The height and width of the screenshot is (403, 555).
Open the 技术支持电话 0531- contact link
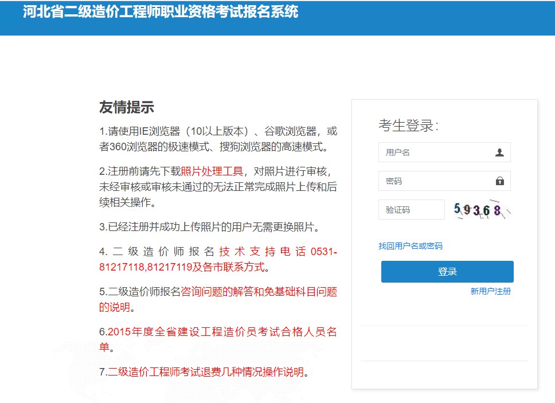pos(277,252)
